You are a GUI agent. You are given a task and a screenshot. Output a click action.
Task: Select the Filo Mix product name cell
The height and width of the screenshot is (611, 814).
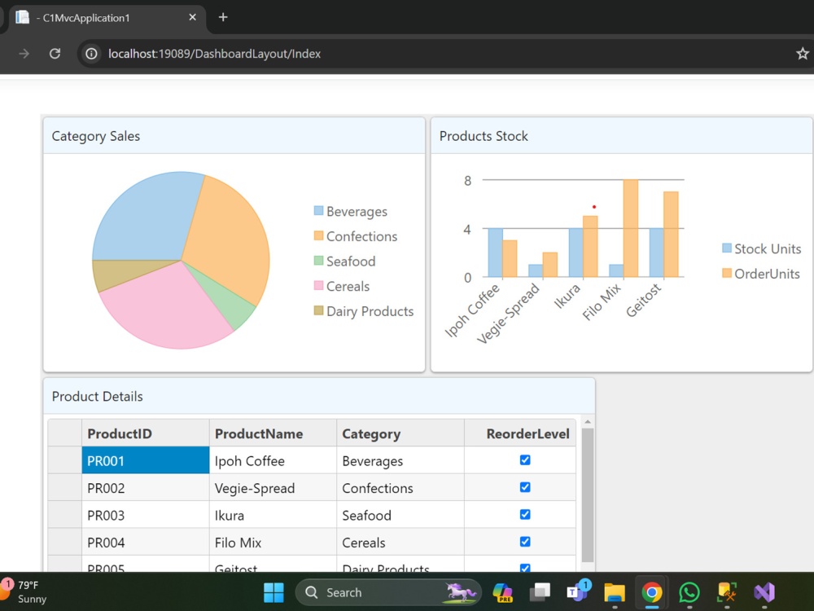click(273, 542)
